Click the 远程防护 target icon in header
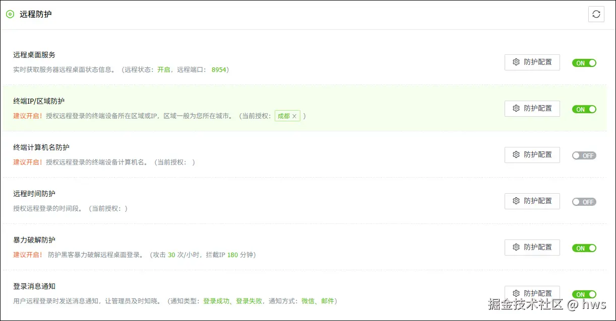This screenshot has width=616, height=321. tap(10, 15)
